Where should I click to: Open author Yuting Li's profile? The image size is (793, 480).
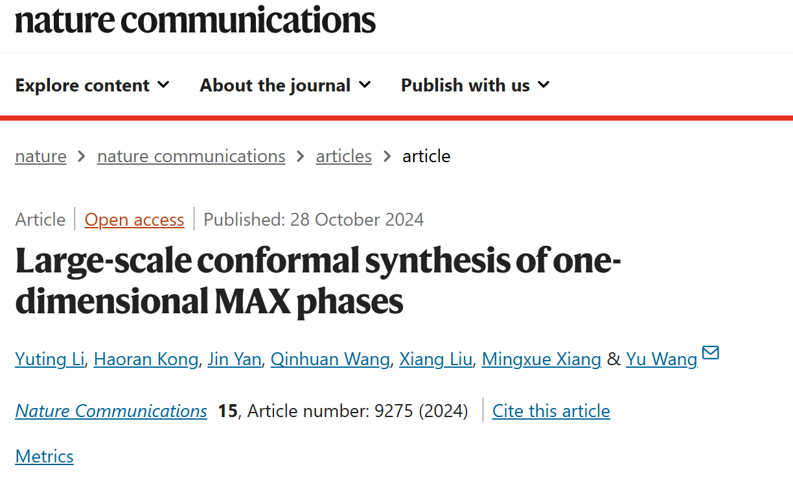pos(50,359)
